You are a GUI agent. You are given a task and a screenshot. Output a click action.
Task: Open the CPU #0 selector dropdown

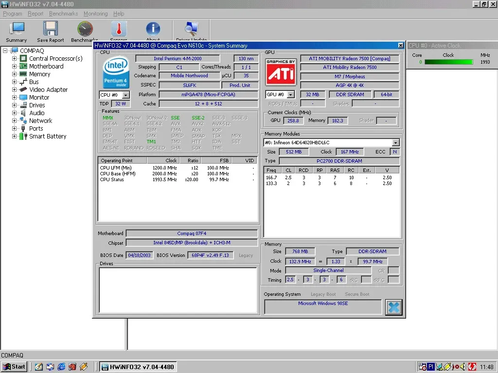coord(126,95)
